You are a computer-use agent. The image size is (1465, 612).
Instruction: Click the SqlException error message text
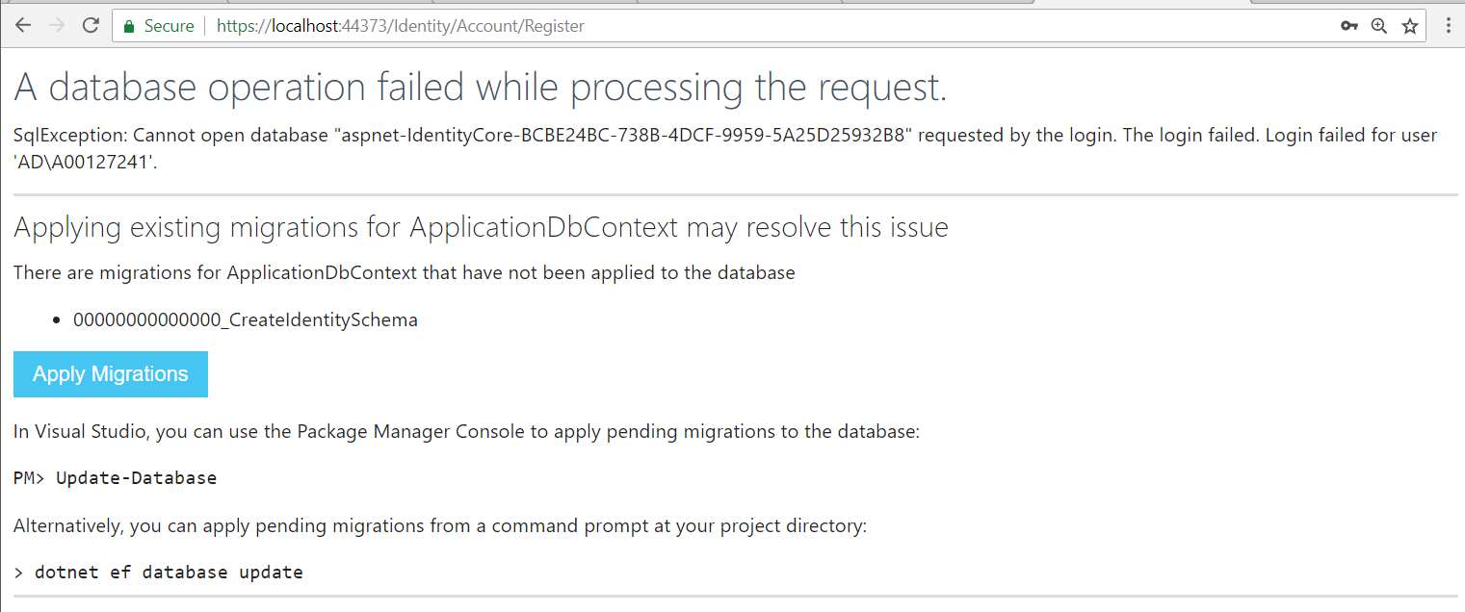725,148
